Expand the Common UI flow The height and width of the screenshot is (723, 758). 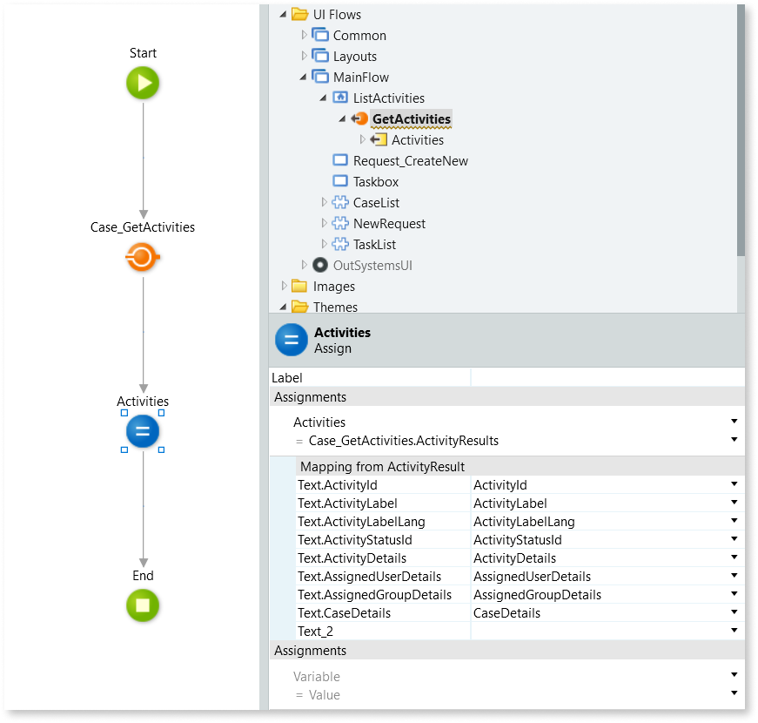point(304,35)
